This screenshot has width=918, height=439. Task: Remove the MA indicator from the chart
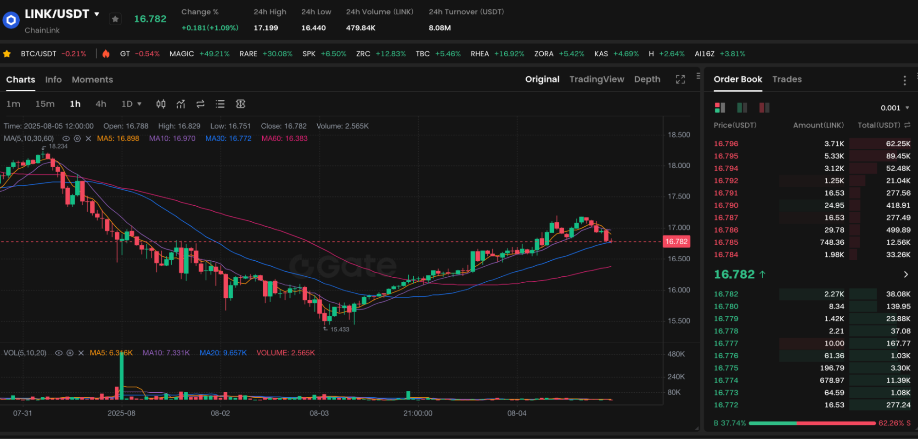click(x=88, y=138)
